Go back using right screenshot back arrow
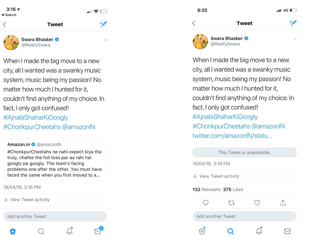The image size is (310, 244). pos(194,23)
